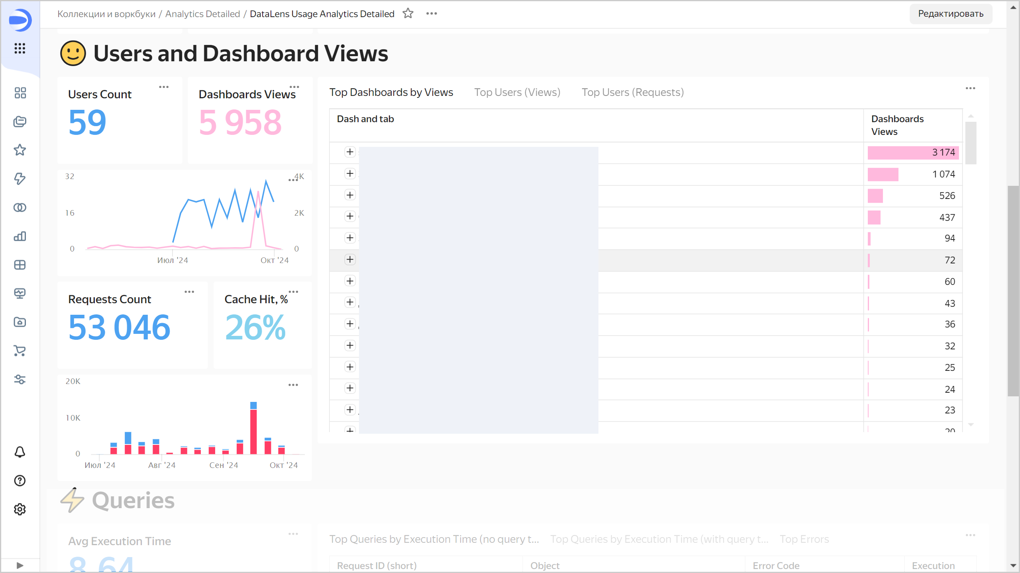Viewport: 1020px width, 573px height.
Task: Open the breadcrumb options ellipsis next to dashboard title
Action: [432, 13]
